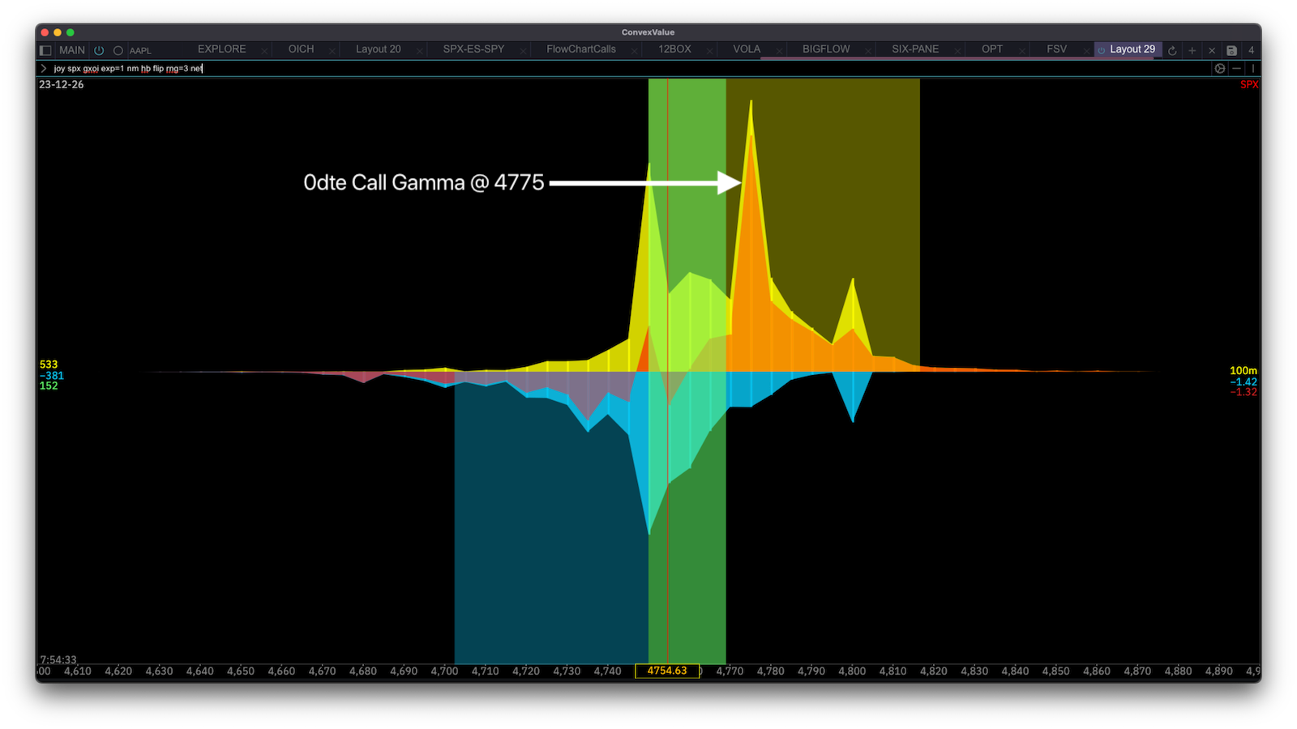Screen dimensions: 1297x729
Task: Click the 4,780 strike axis label
Action: click(x=771, y=671)
